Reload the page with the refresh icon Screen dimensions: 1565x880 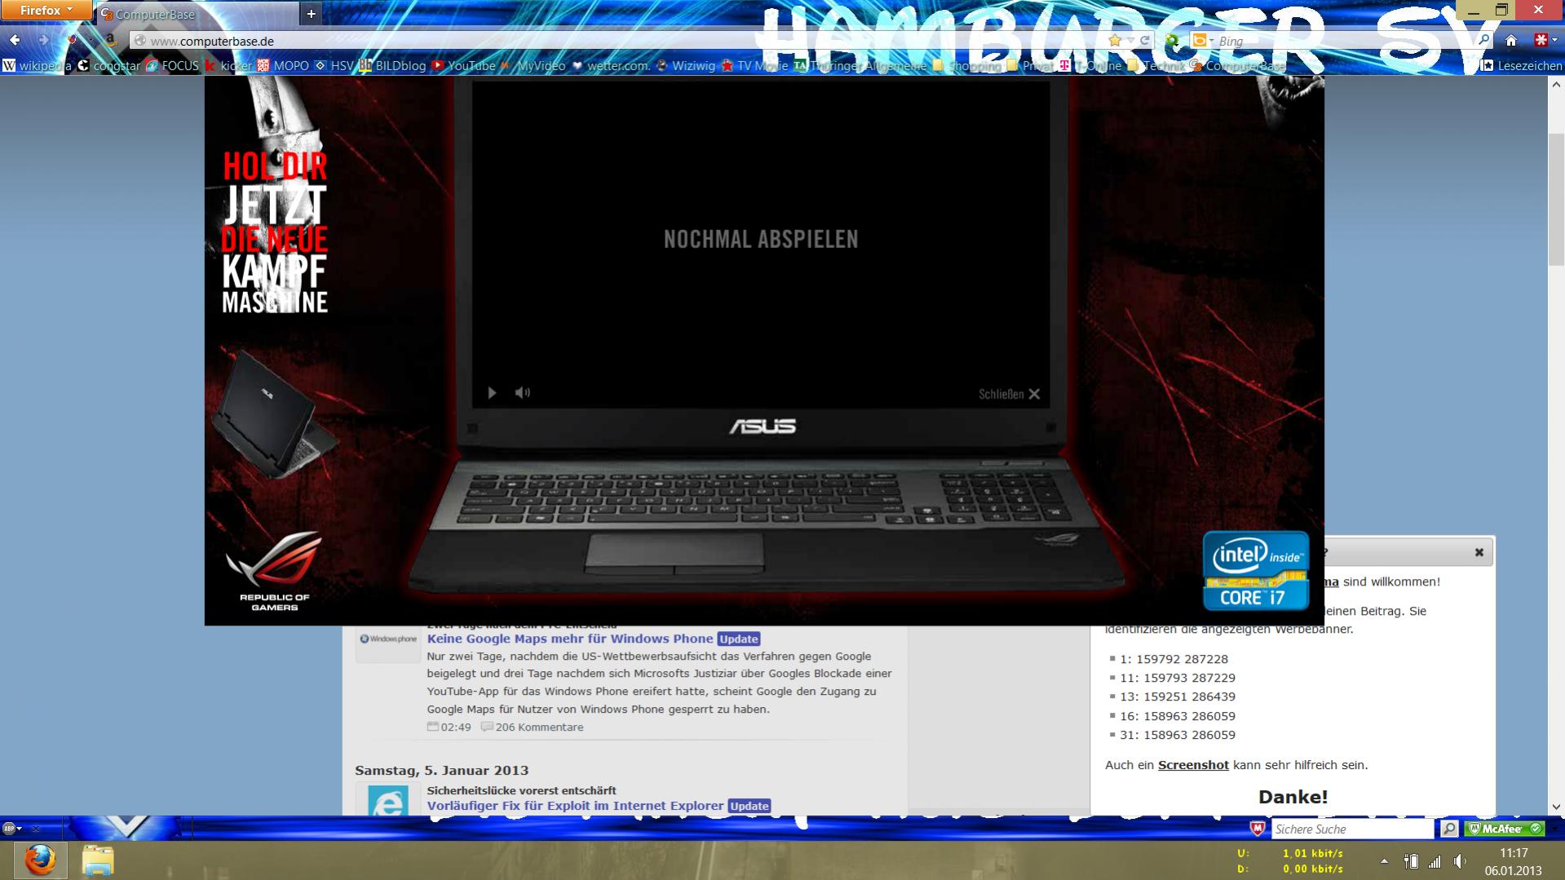[1144, 40]
